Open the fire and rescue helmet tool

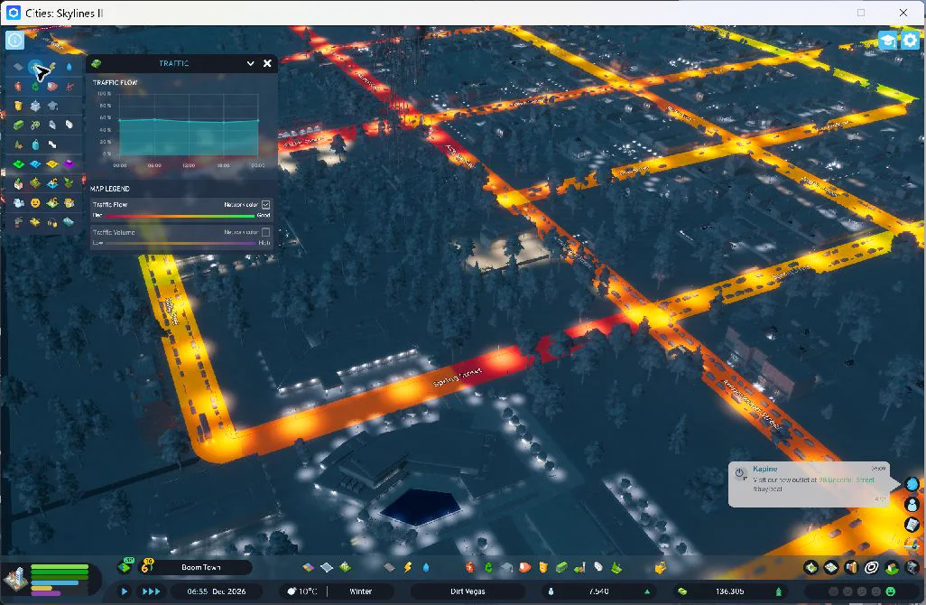525,567
